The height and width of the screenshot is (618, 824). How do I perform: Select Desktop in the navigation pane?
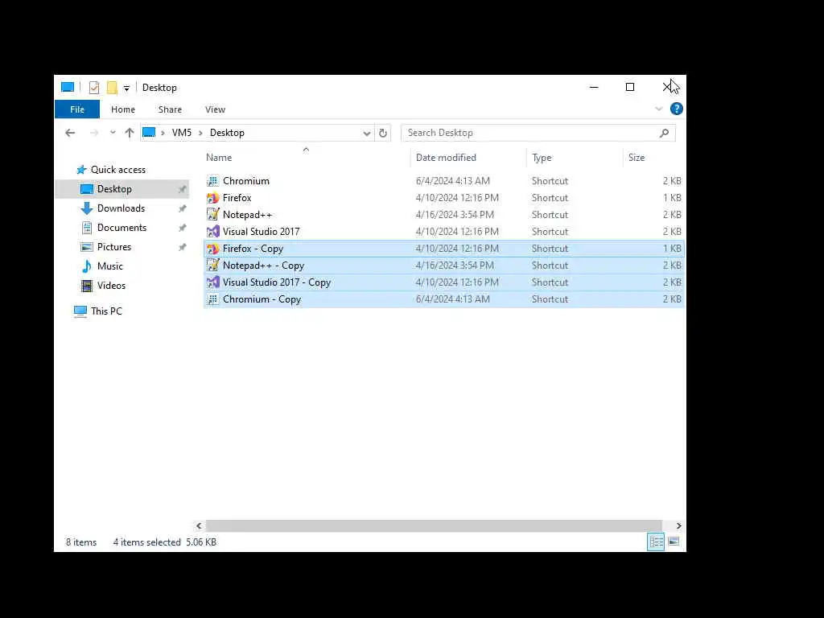[114, 189]
